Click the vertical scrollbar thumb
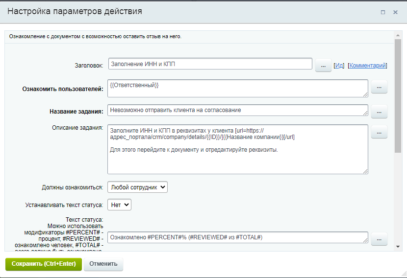The height and width of the screenshot is (278, 407). coord(398,96)
